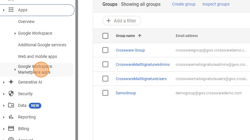This screenshot has height=140, width=250.
Task: Click the Billing credit card icon
Action: click(x=11, y=129)
